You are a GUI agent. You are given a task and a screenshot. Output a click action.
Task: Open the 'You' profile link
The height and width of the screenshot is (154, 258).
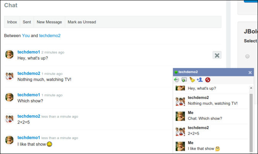[26, 36]
